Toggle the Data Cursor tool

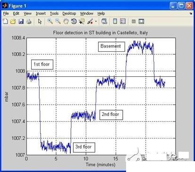pyautogui.click(x=82, y=21)
